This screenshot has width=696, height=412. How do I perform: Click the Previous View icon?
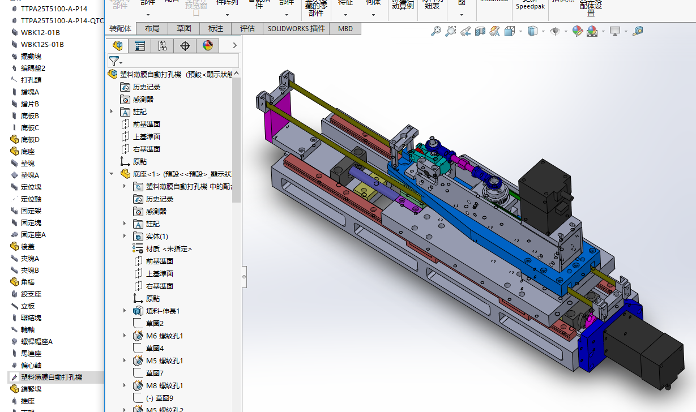point(465,31)
